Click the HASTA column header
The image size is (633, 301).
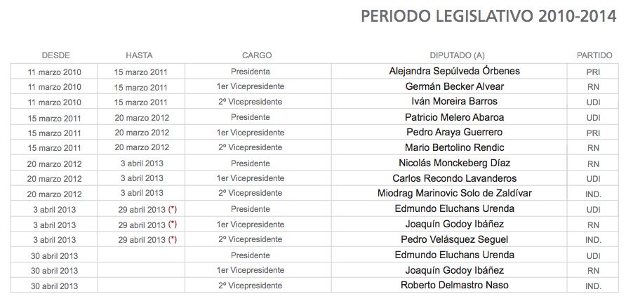click(x=139, y=55)
